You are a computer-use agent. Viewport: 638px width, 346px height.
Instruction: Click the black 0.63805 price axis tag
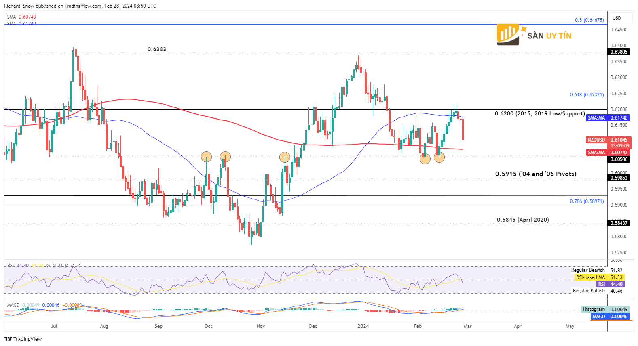click(619, 52)
